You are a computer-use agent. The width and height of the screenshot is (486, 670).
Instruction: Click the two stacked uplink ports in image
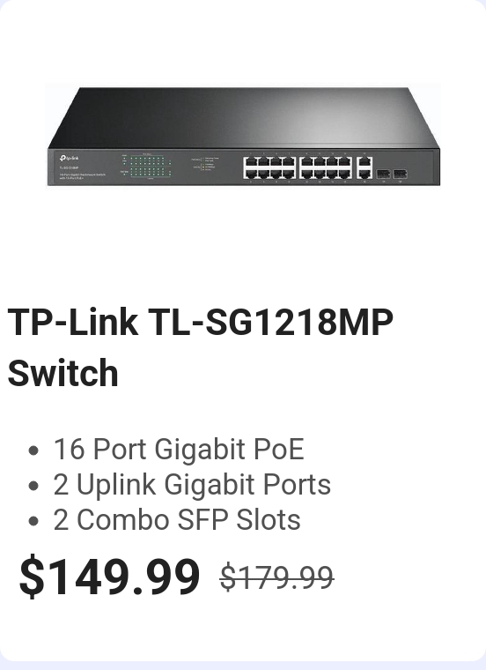[x=364, y=167]
